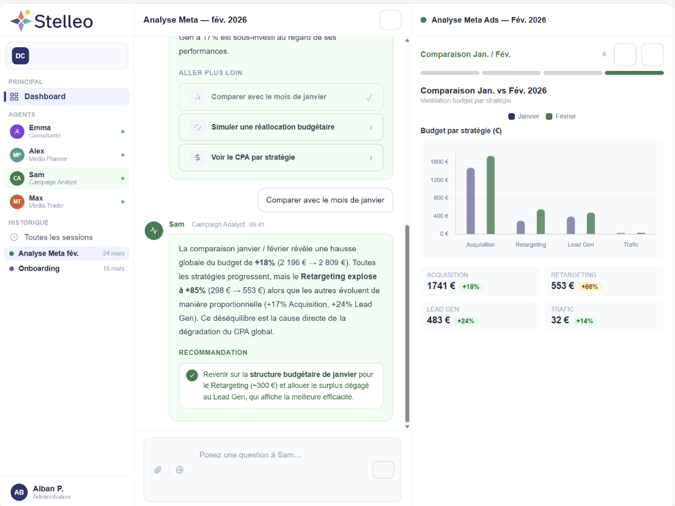Toggle the Janvier legend series
Viewport: 675px width, 506px height.
click(x=523, y=116)
